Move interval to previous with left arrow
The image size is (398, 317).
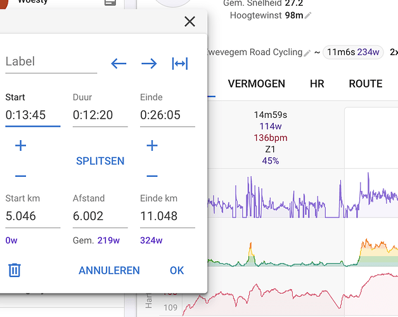pos(119,63)
